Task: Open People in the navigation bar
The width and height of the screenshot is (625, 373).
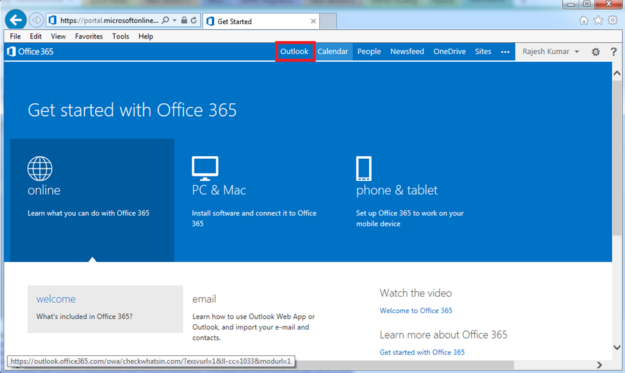Action: point(369,51)
